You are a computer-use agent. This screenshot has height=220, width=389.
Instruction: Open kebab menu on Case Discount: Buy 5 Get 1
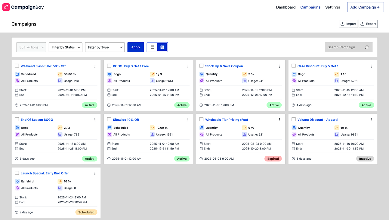point(372,66)
